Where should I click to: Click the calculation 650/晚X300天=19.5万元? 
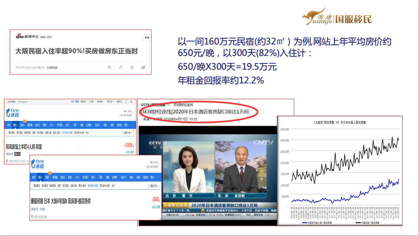point(227,67)
